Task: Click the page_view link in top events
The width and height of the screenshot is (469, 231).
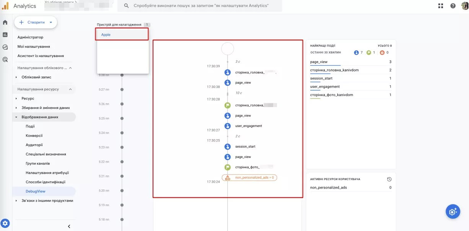Action: pyautogui.click(x=319, y=62)
